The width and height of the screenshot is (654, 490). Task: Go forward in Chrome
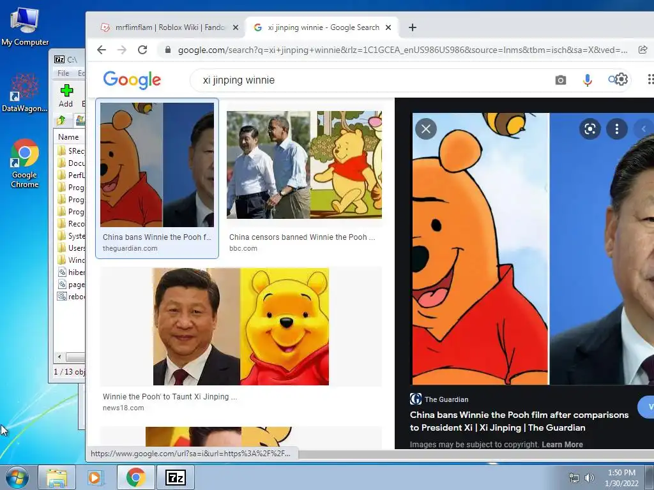(x=122, y=50)
